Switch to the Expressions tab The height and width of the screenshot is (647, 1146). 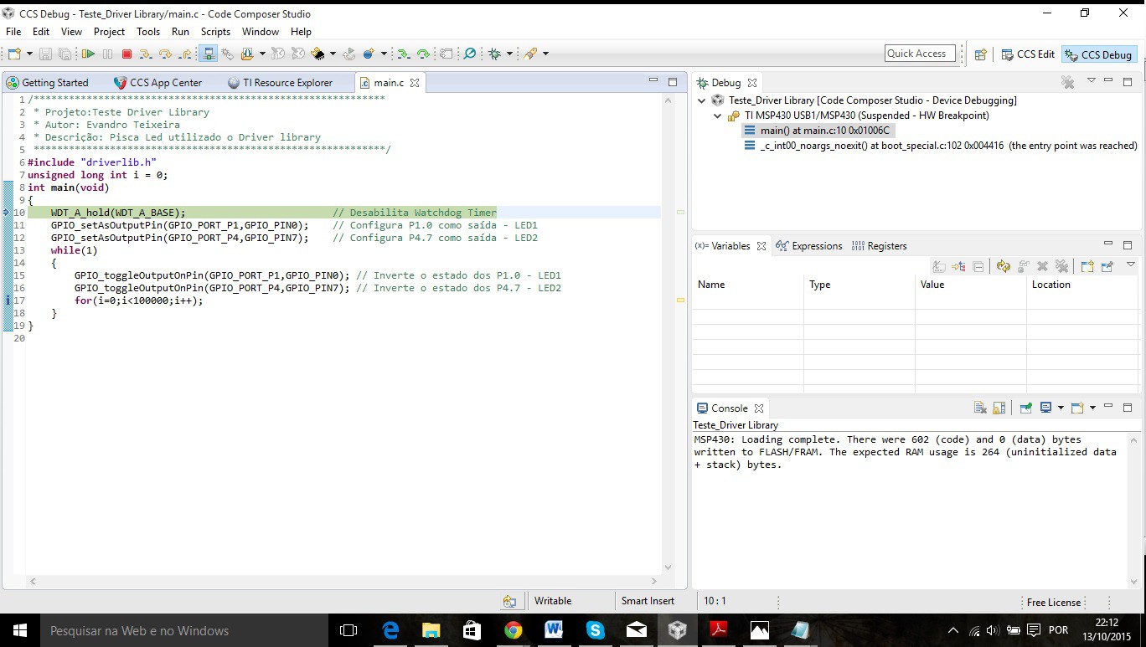809,246
